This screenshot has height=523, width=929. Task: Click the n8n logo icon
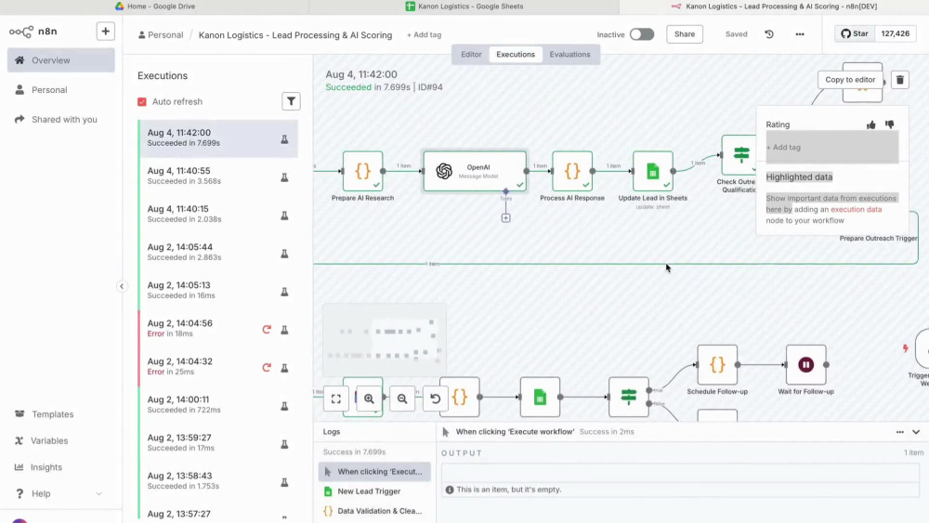point(21,32)
